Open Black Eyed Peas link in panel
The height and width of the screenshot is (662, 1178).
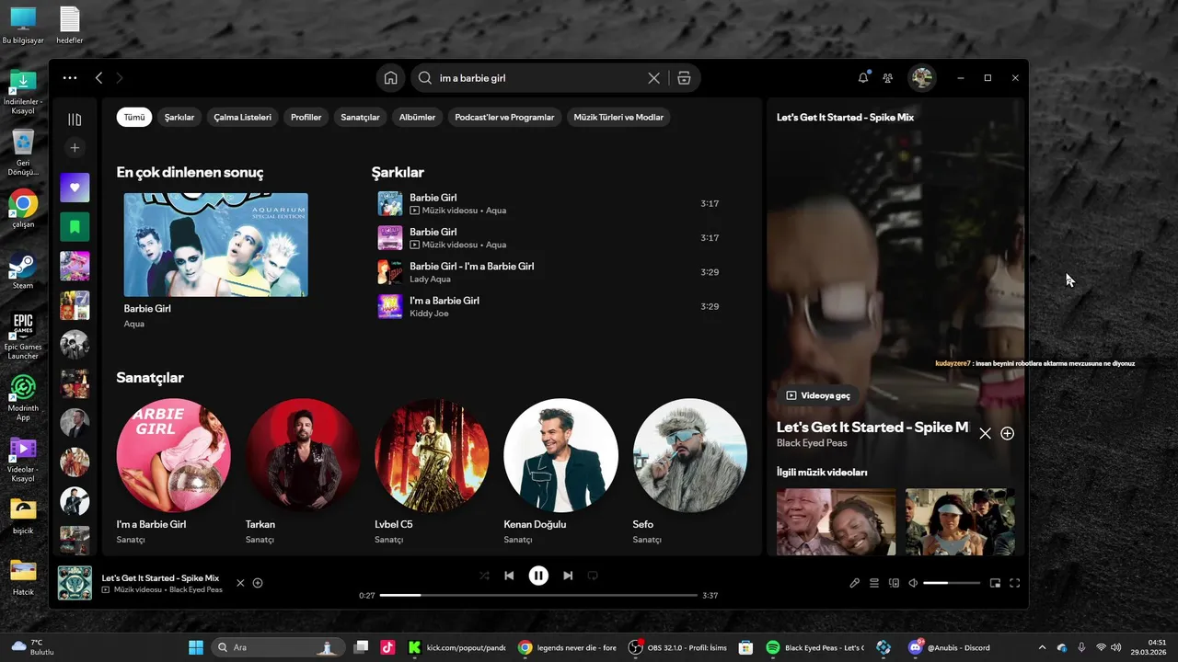click(812, 443)
